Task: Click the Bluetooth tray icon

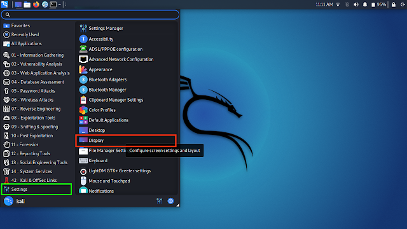Action: point(347,4)
